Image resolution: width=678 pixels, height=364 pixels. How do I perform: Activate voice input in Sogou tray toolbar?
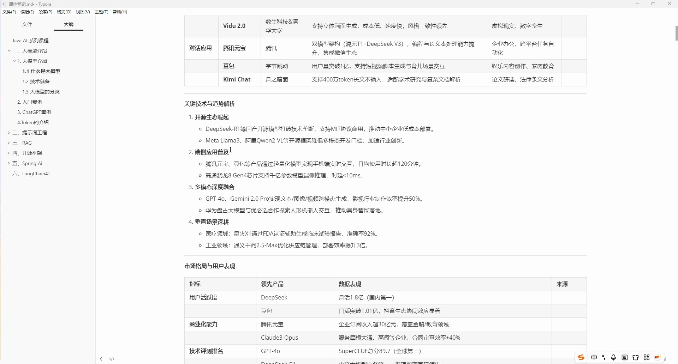tap(614, 357)
